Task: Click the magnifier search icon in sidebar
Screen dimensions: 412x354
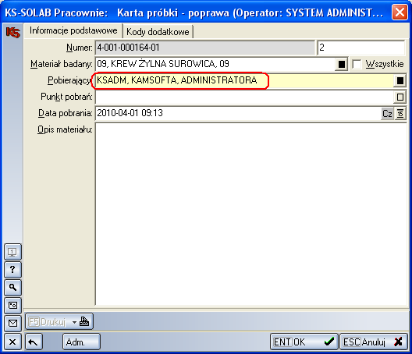Action: 12,288
